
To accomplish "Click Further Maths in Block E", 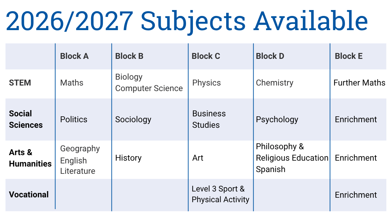I will [360, 83].
